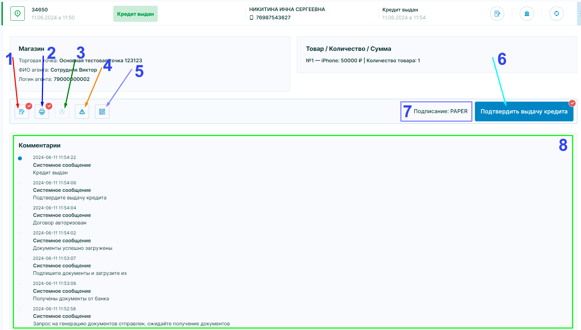Image resolution: width=581 pixels, height=330 pixels.
Task: Select the Кредит выдан status badge
Action: [x=135, y=14]
